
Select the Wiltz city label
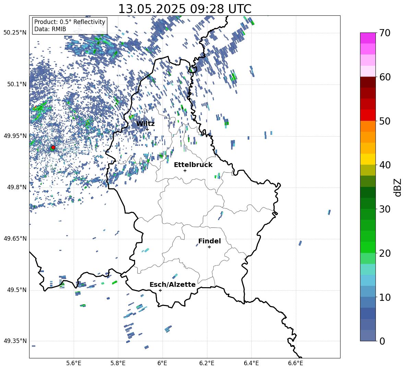click(x=145, y=124)
